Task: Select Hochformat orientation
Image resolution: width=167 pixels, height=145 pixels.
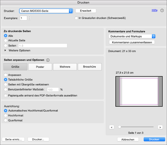Action: (x=5, y=115)
